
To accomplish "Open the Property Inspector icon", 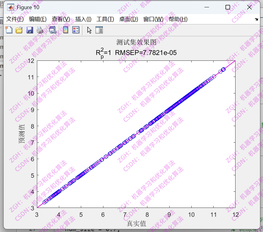I will (x=99, y=30).
